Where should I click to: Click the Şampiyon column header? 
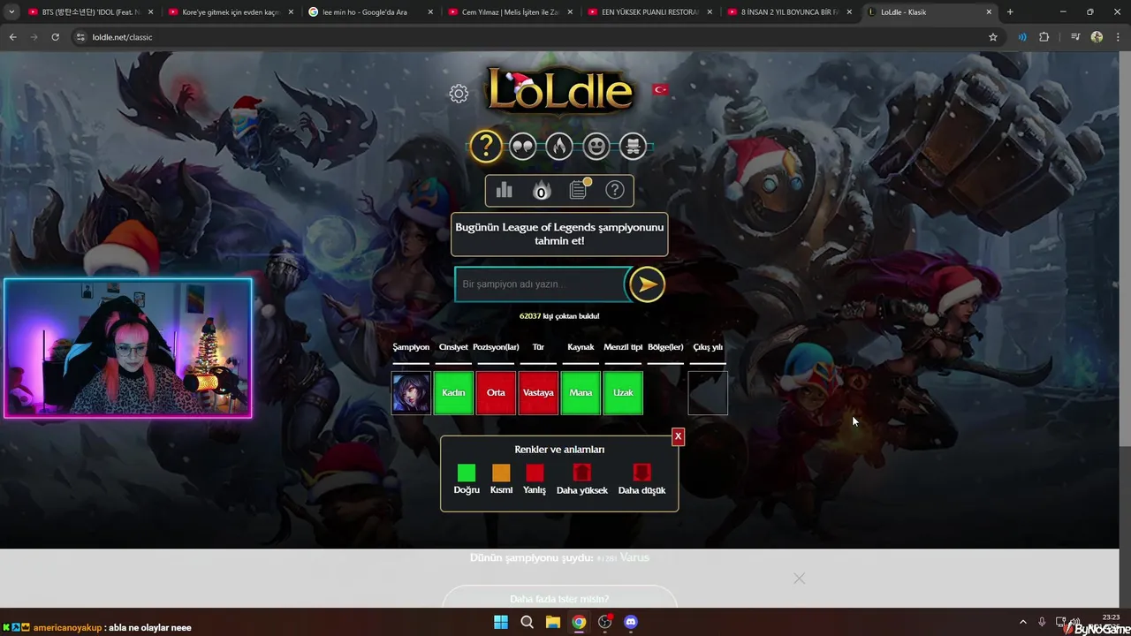[411, 347]
